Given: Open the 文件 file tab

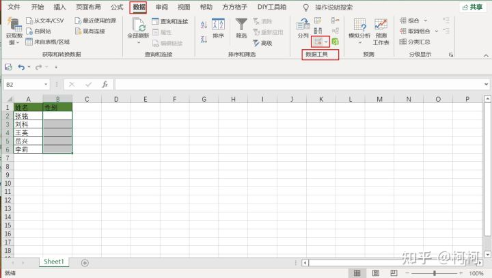Looking at the screenshot, I should pyautogui.click(x=14, y=7).
